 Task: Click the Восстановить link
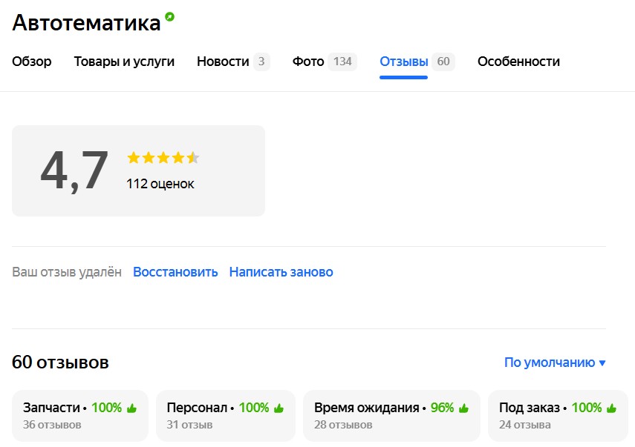(175, 272)
